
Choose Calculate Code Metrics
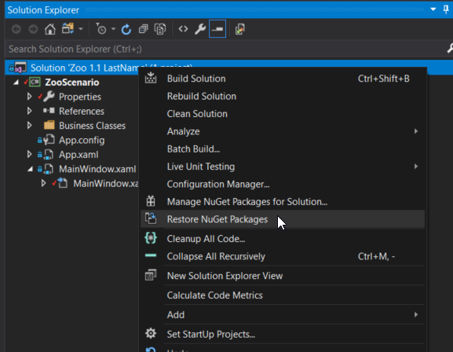pyautogui.click(x=283, y=295)
